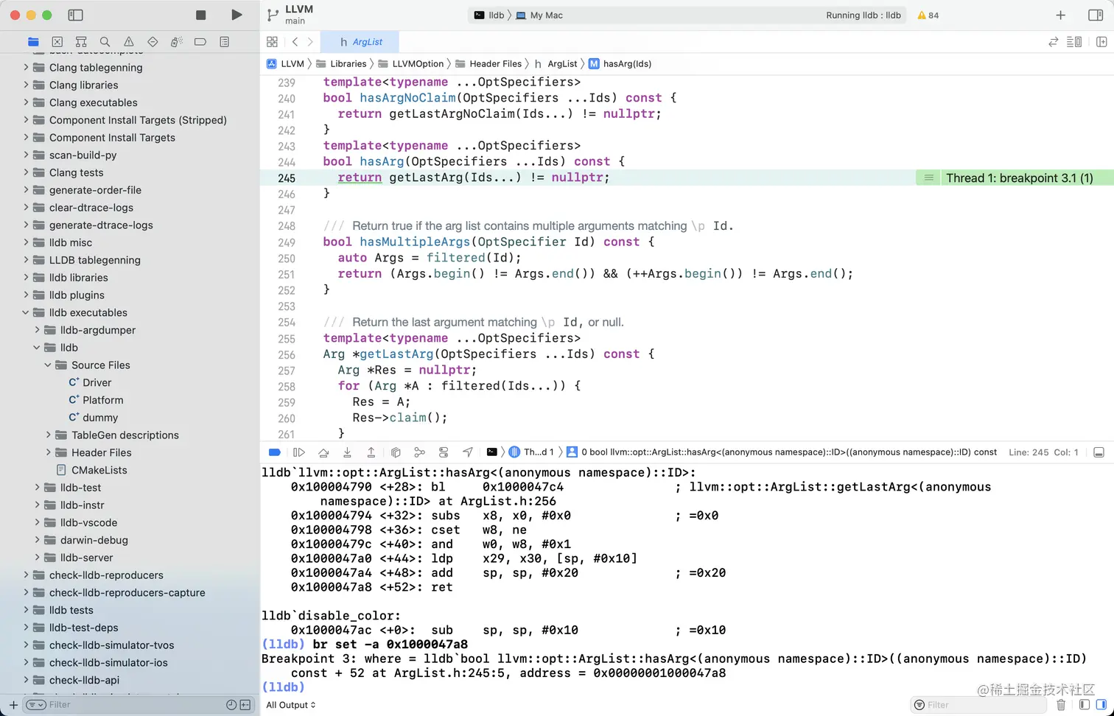Clear the console with trash icon
This screenshot has height=716, width=1114.
pyautogui.click(x=1061, y=705)
